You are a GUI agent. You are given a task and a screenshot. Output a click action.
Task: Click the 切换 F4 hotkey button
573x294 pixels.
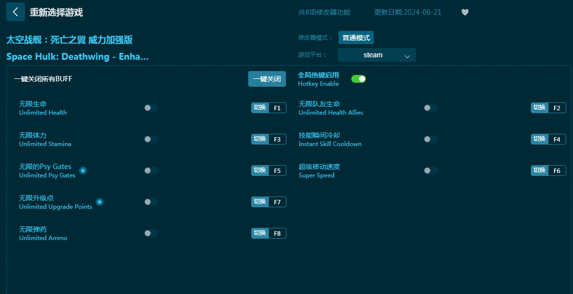point(548,139)
